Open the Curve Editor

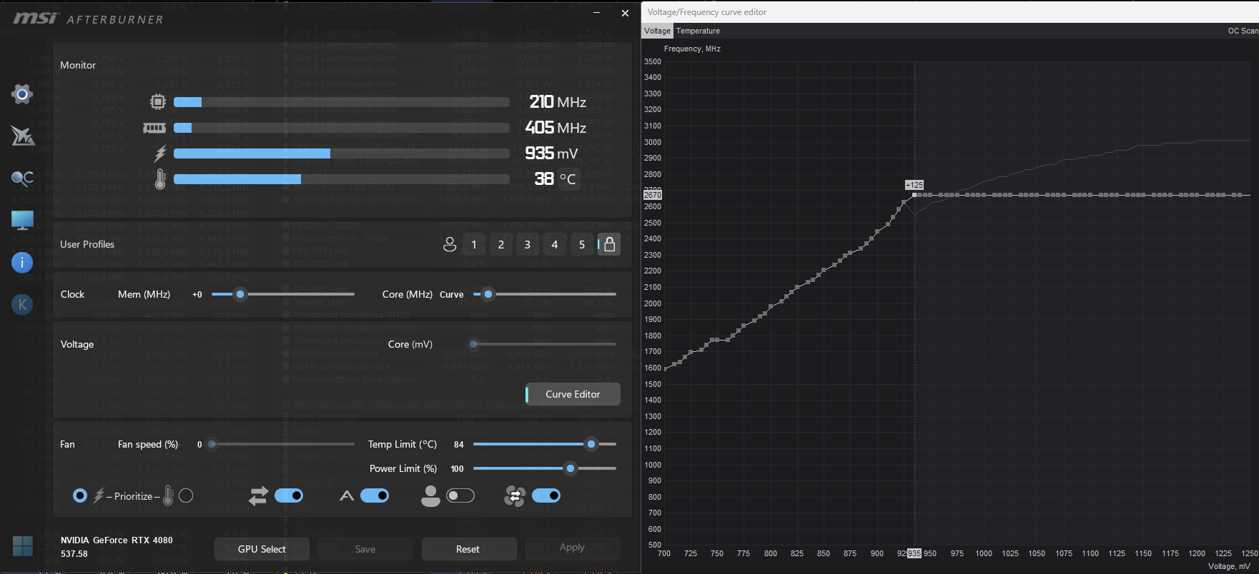573,394
